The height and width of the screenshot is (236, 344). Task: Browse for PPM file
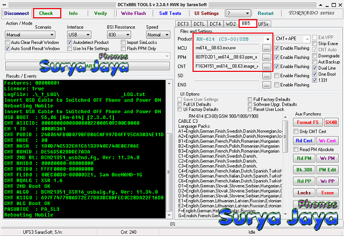click(267, 57)
